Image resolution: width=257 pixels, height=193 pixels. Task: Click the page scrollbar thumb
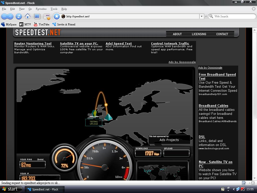coord(254,75)
